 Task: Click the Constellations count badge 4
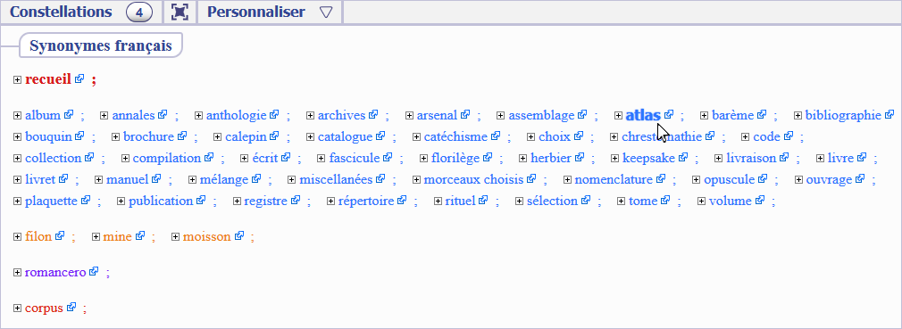(139, 12)
